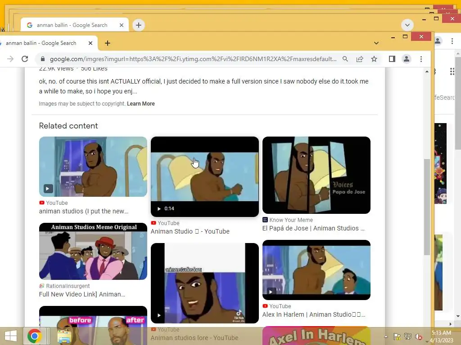
Task: Open profile icon in the back window
Action: [x=438, y=41]
